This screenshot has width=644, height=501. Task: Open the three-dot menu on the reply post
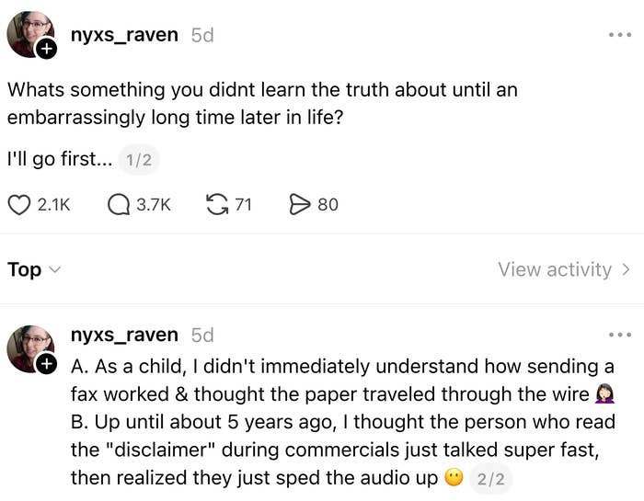pyautogui.click(x=620, y=335)
